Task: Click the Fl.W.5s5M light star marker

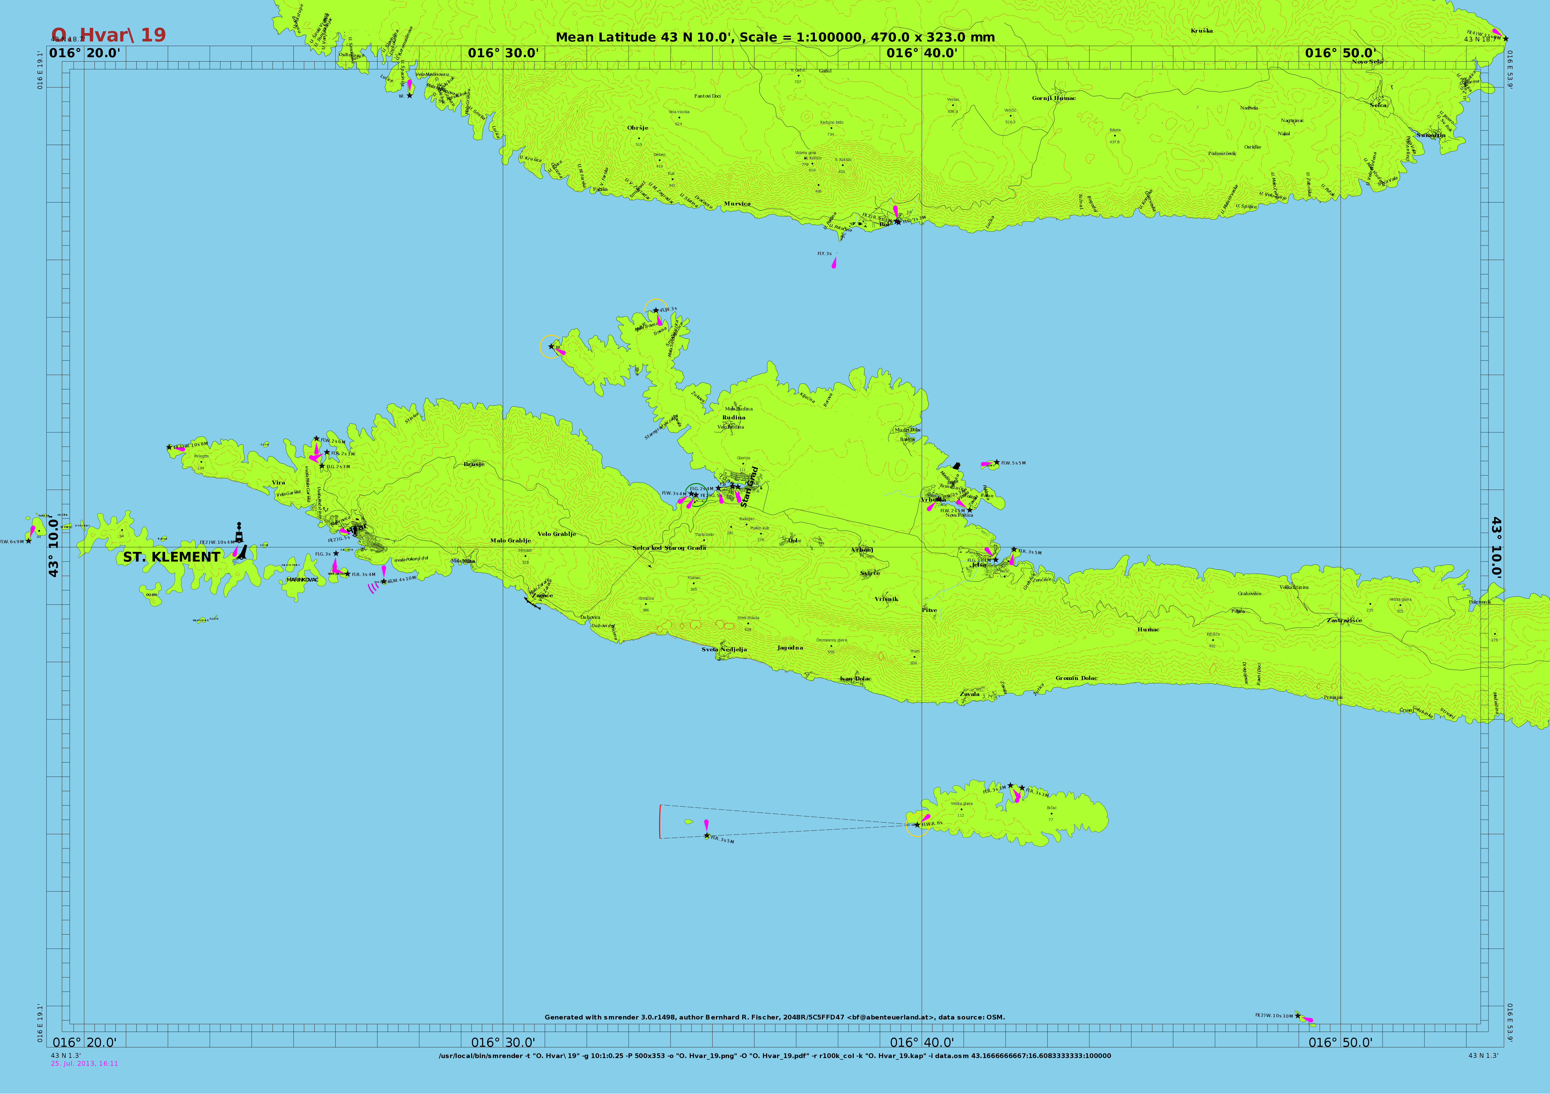Action: (x=997, y=462)
